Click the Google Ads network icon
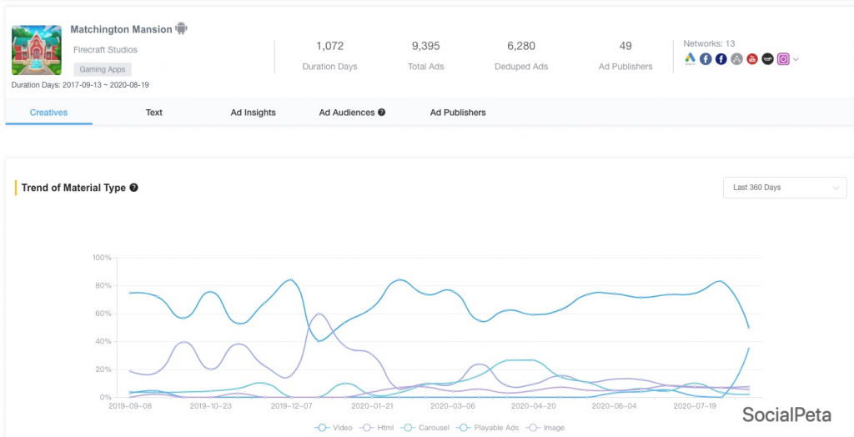 690,59
